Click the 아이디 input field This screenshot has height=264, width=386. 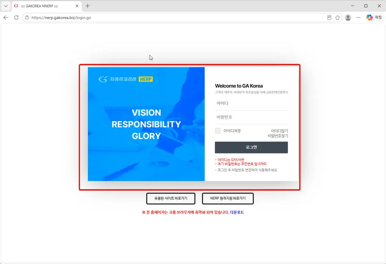point(251,103)
